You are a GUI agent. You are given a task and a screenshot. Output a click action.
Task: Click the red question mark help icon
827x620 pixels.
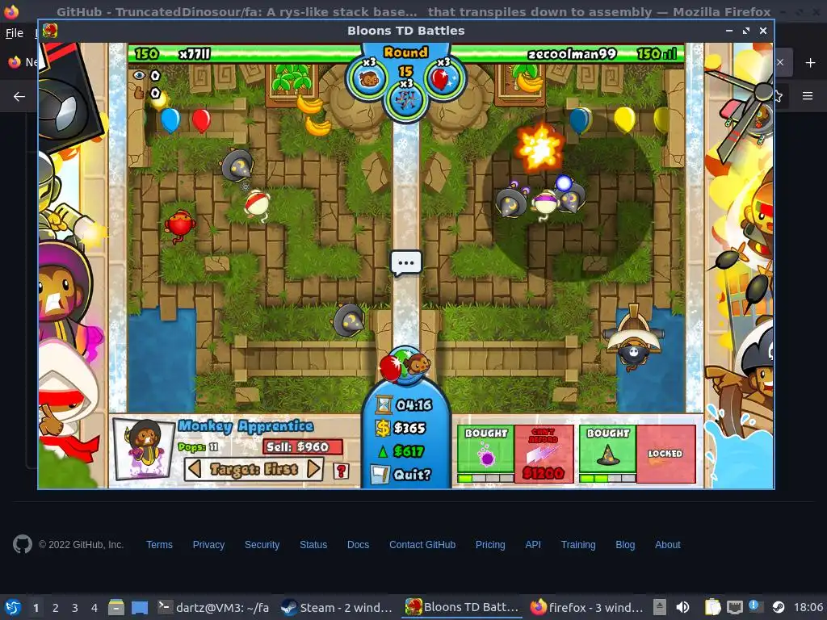[x=342, y=471]
